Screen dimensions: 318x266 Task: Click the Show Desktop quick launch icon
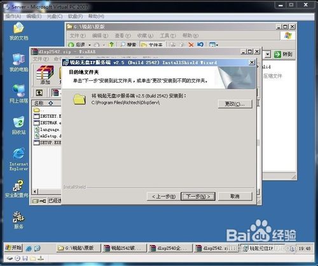pyautogui.click(x=37, y=248)
